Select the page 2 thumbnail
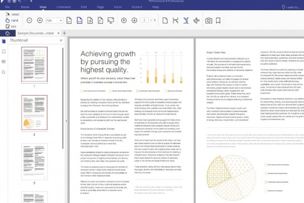 click(x=34, y=113)
